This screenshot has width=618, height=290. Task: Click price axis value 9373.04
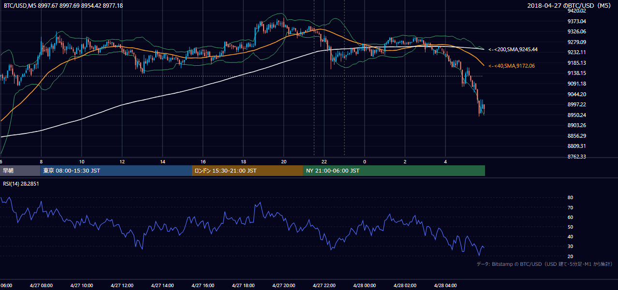pos(576,21)
